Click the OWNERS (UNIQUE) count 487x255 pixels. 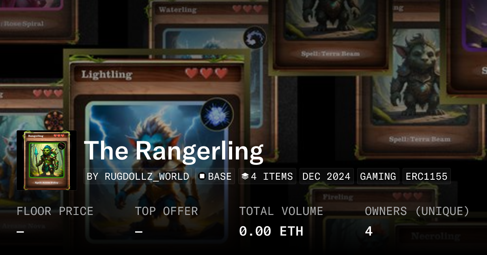(368, 231)
